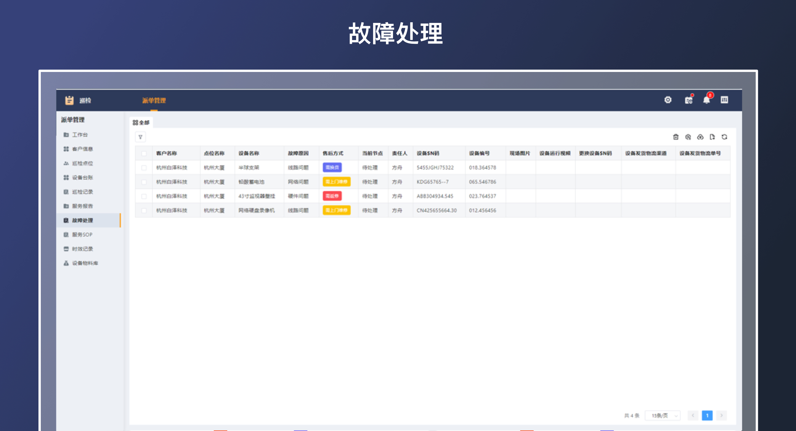Click the previous page arrow
This screenshot has width=796, height=431.
click(693, 415)
